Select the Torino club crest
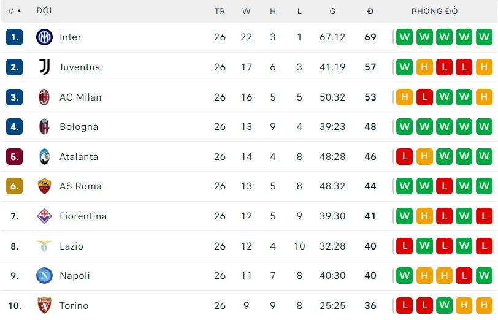The image size is (498, 320). point(44,305)
